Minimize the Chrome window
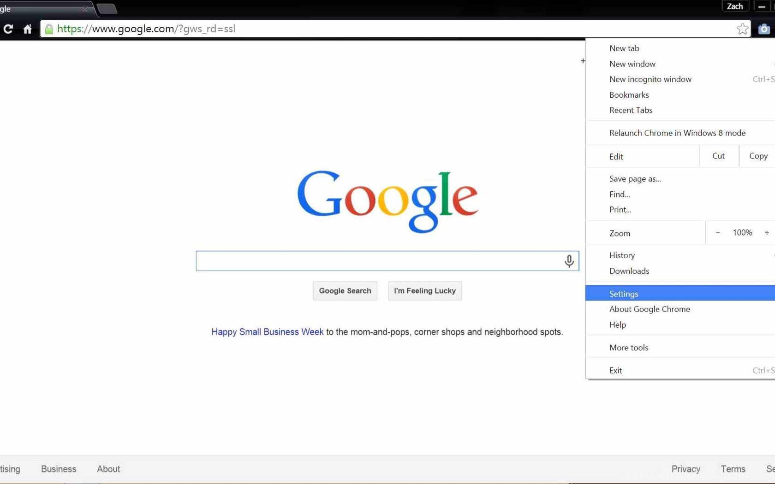Image resolution: width=775 pixels, height=484 pixels. click(762, 6)
